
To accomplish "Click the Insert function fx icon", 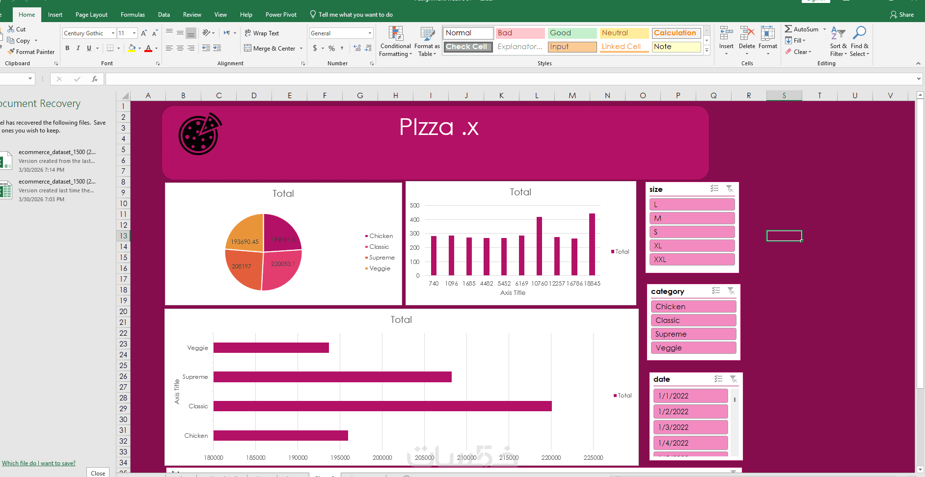I will 95,79.
